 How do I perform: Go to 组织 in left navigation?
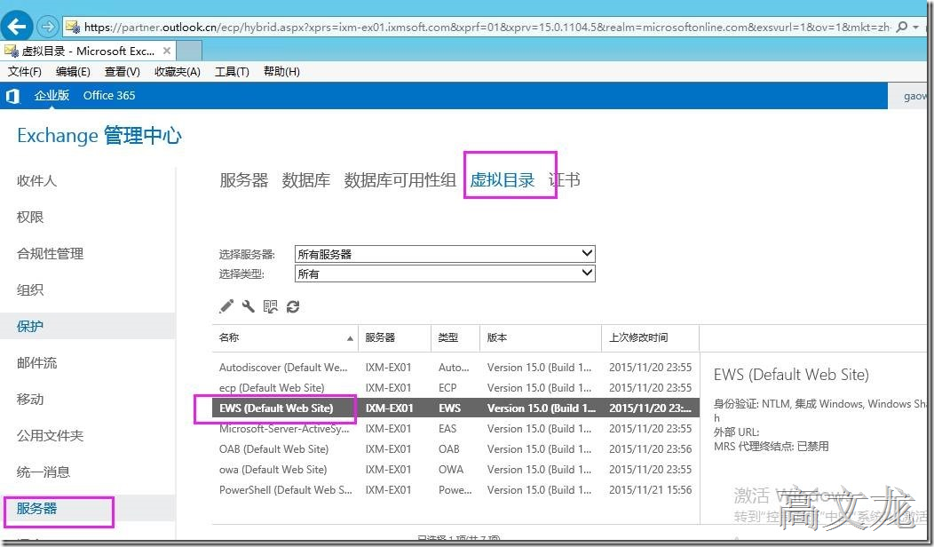[30, 289]
